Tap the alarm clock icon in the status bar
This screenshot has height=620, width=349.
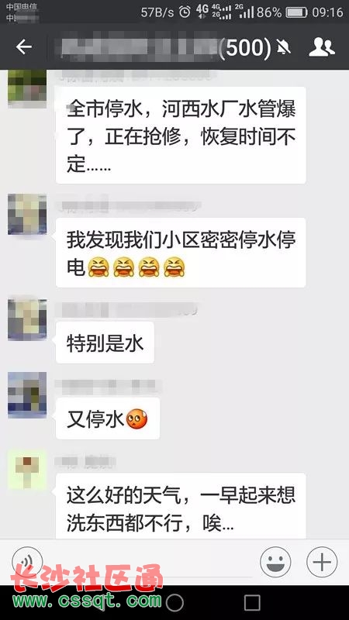(x=185, y=12)
